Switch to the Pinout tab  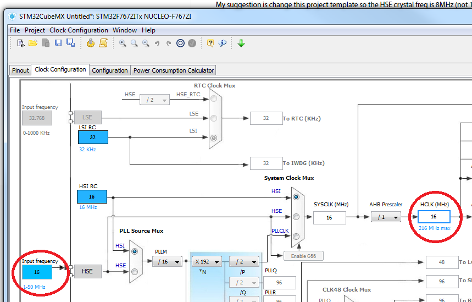20,70
